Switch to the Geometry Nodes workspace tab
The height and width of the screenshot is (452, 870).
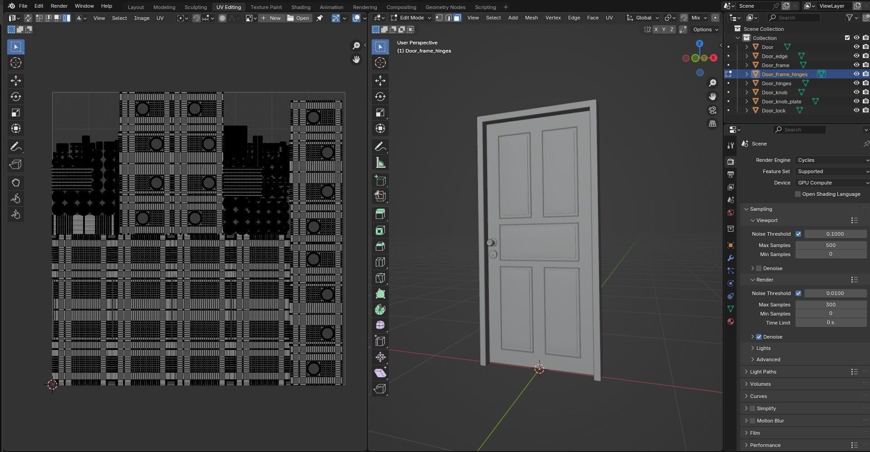(445, 7)
